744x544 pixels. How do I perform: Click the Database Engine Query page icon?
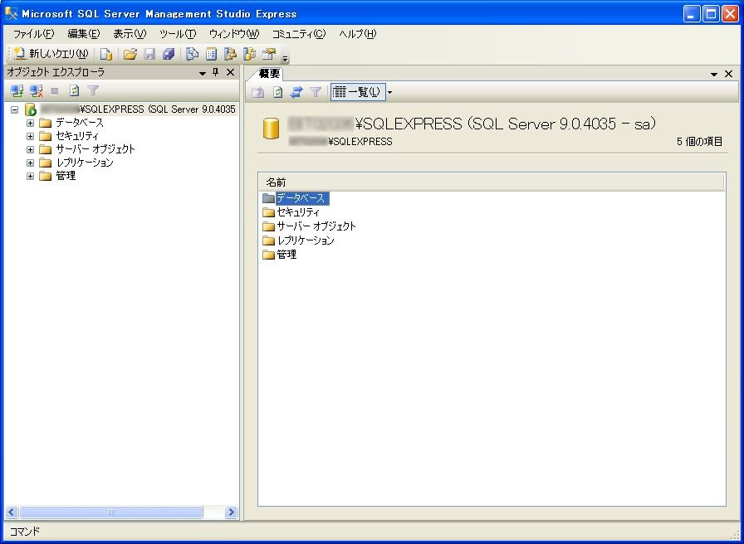coord(106,54)
